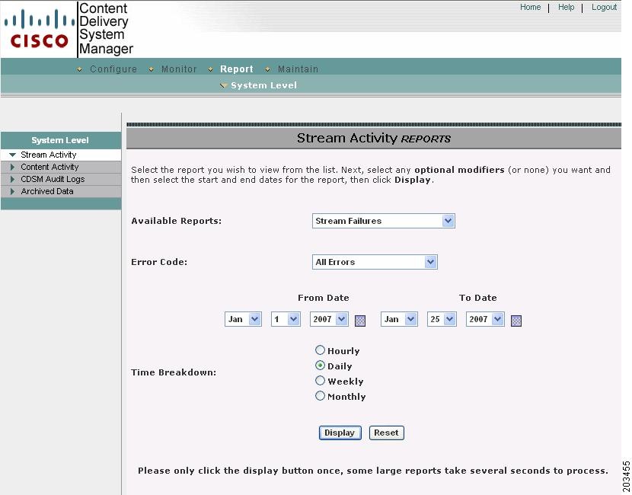Select the Daily time breakdown
The height and width of the screenshot is (495, 632).
[x=320, y=366]
